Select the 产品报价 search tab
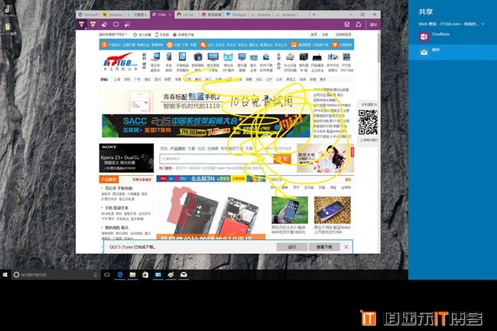Screen dimensions: 497x331 (177, 148)
